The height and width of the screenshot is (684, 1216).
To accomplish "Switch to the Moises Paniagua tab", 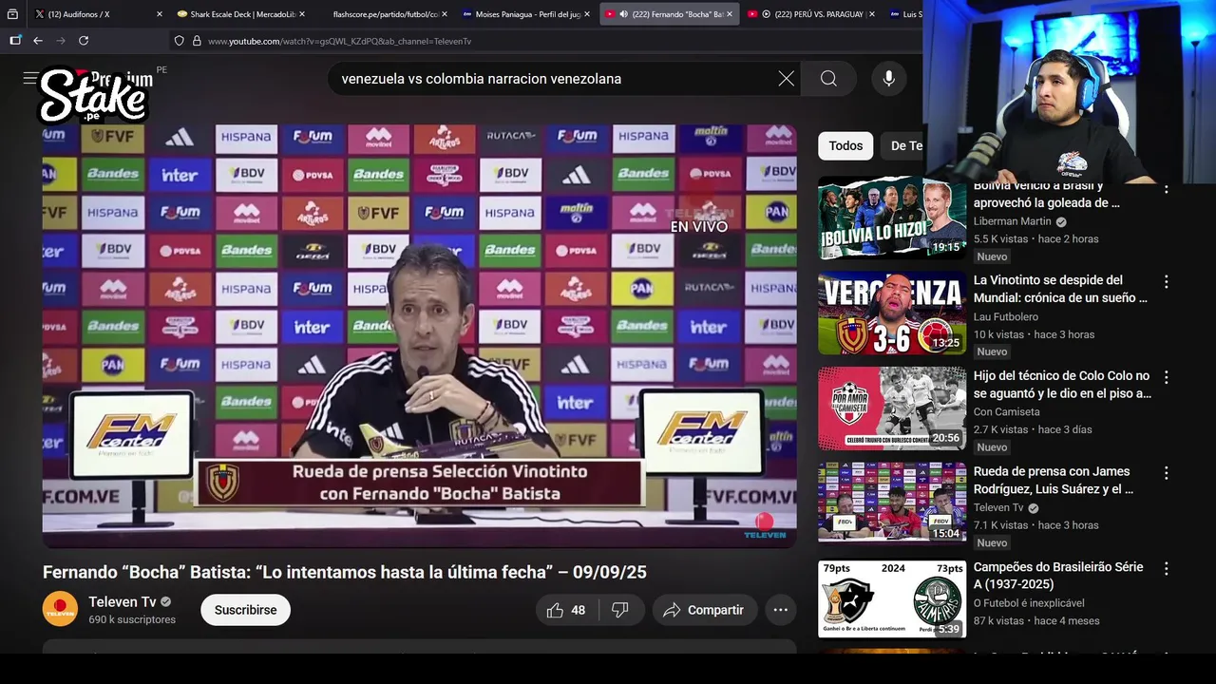I will click(x=525, y=14).
